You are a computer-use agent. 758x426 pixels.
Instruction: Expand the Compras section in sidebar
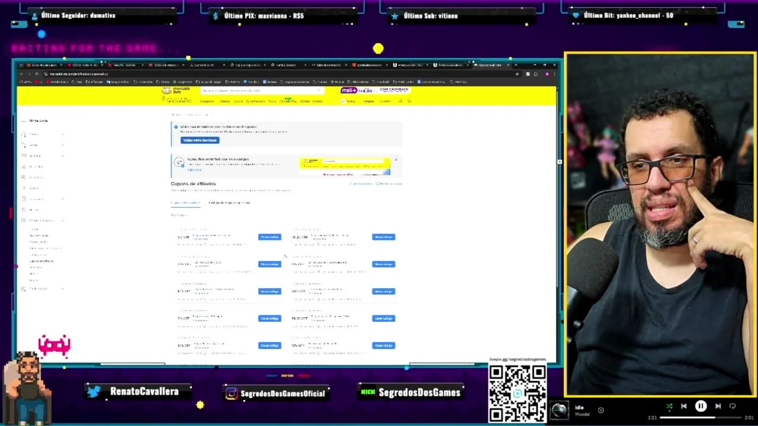pyautogui.click(x=62, y=134)
